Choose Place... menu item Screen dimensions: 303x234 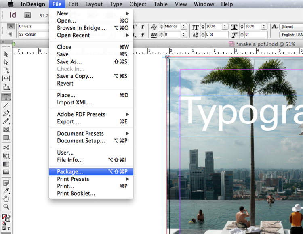[x=91, y=95]
